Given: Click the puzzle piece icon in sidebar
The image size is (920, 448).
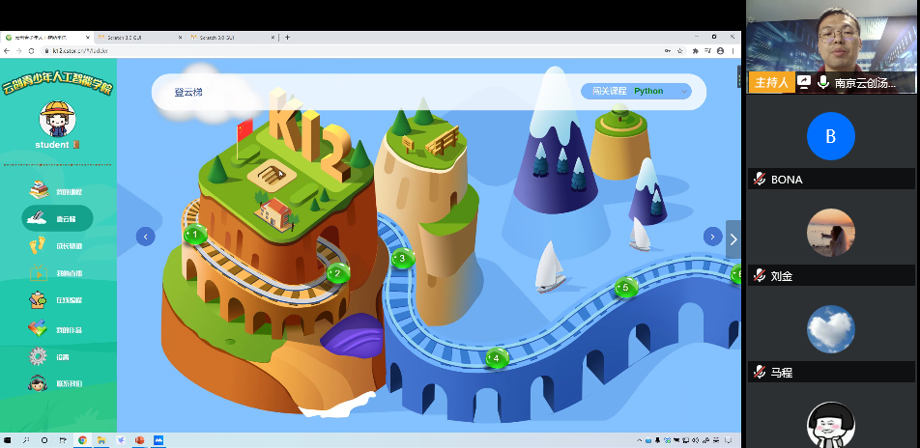Looking at the screenshot, I should pos(39,300).
